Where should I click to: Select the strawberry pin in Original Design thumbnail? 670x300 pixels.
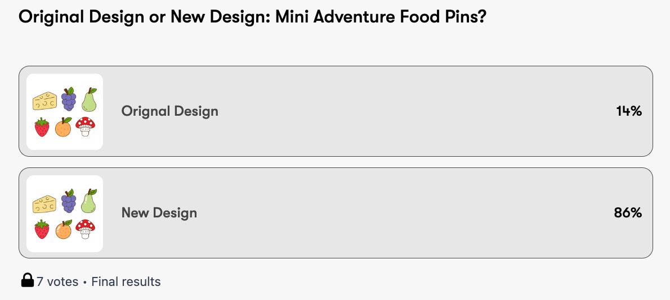(x=42, y=127)
